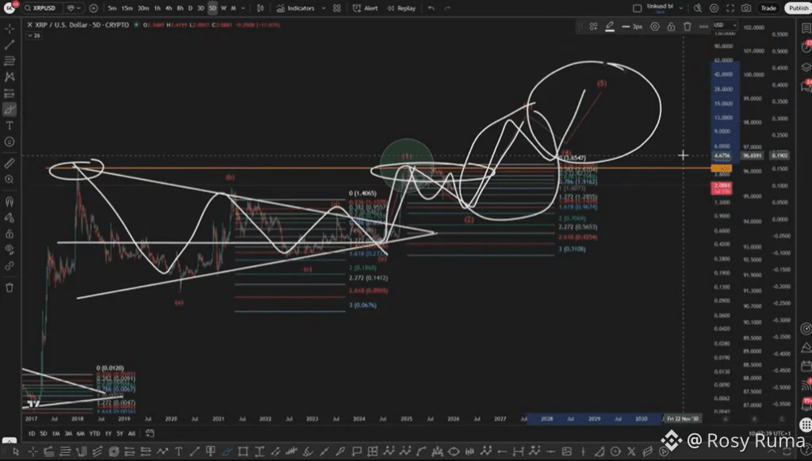Expand the favorite indicators dropdown arrow
This screenshot has height=461, width=812.
(324, 8)
